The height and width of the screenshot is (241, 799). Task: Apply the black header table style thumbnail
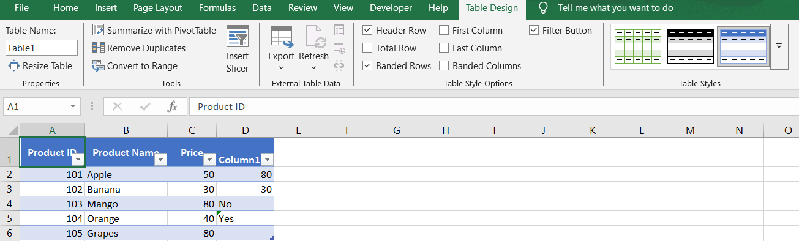(690, 46)
